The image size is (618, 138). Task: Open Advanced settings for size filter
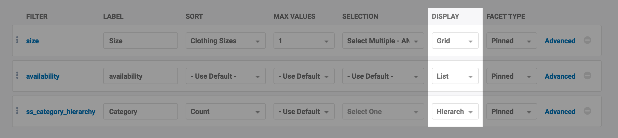click(560, 41)
